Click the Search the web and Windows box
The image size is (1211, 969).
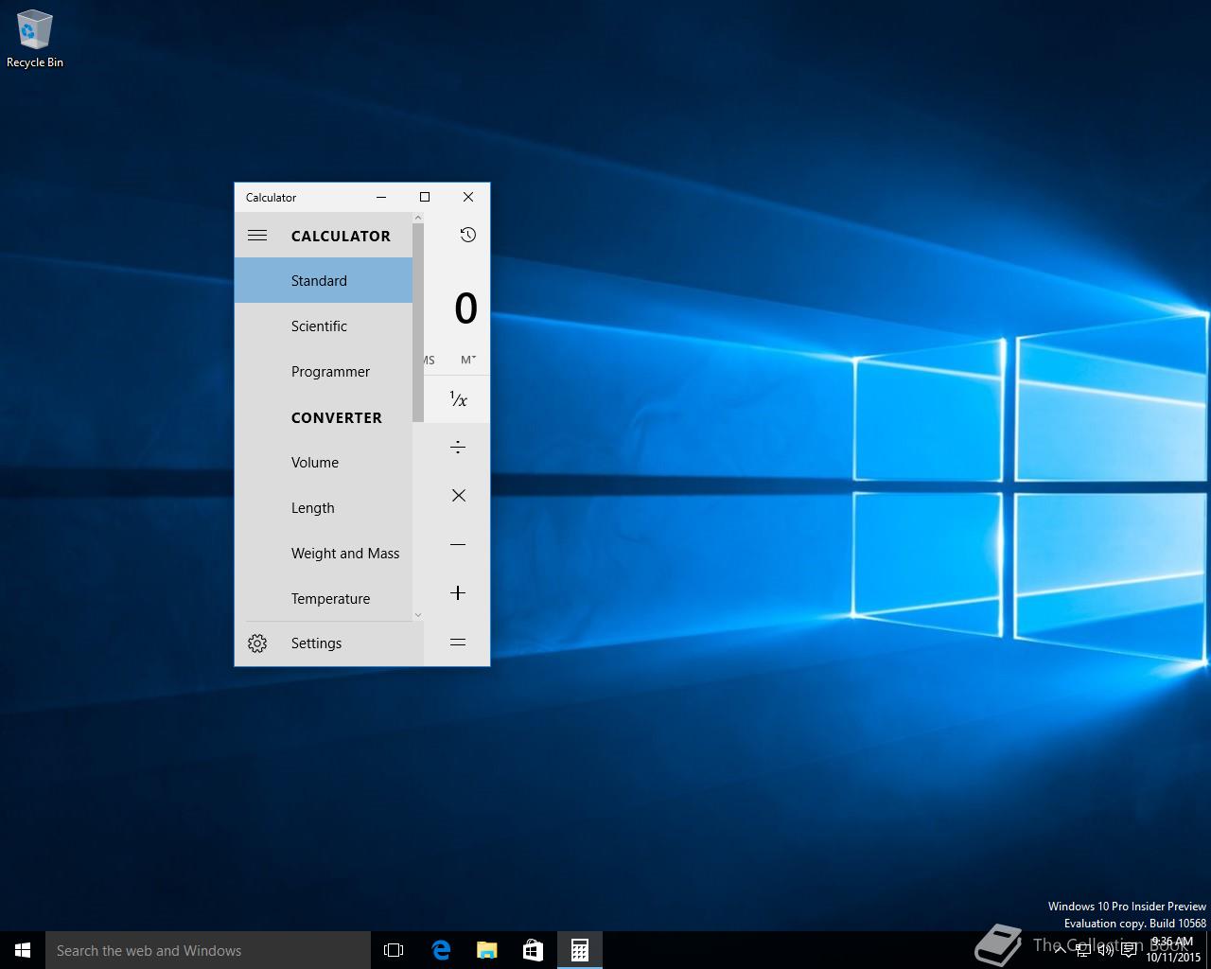[208, 950]
